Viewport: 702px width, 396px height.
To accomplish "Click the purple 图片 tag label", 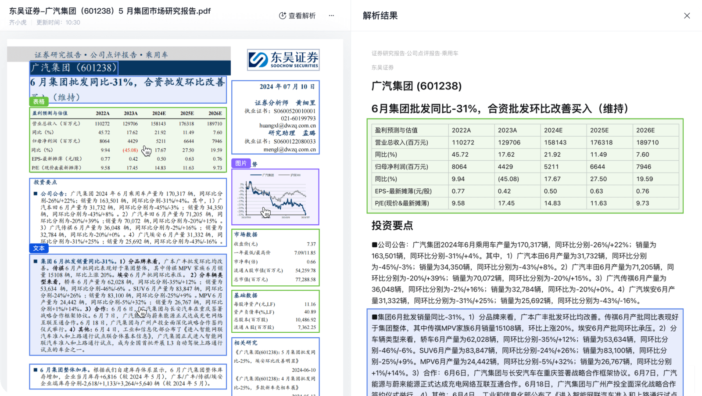I will click(241, 163).
